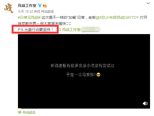Click the orange video progress bar
The height and width of the screenshot is (116, 154).
pos(20,108)
